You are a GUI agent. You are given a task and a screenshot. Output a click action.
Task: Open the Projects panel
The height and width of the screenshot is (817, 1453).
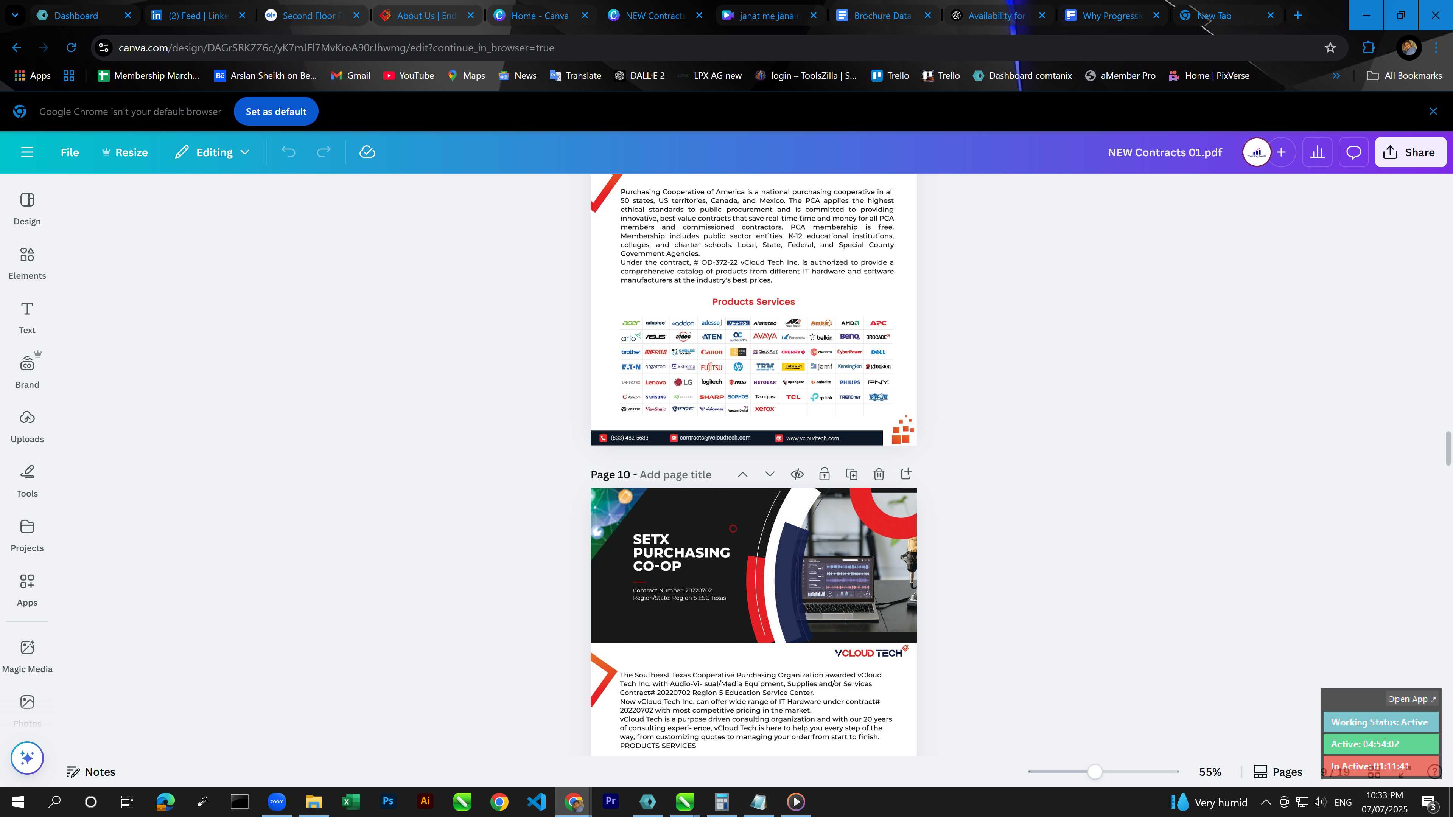click(27, 536)
